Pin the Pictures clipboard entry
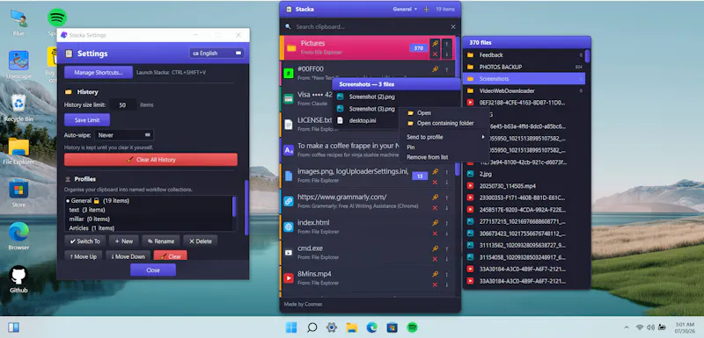The width and height of the screenshot is (704, 338). pos(434,43)
